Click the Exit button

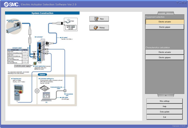tap(164, 117)
